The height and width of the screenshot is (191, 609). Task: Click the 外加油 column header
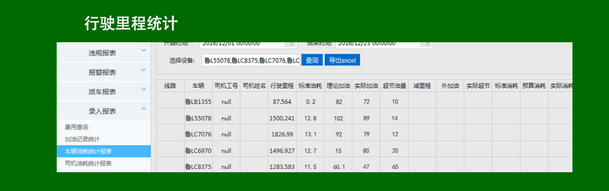click(450, 86)
